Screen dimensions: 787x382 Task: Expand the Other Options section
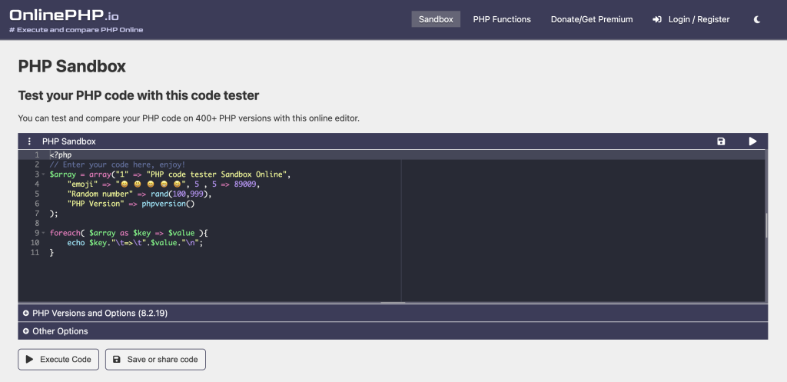(x=60, y=331)
